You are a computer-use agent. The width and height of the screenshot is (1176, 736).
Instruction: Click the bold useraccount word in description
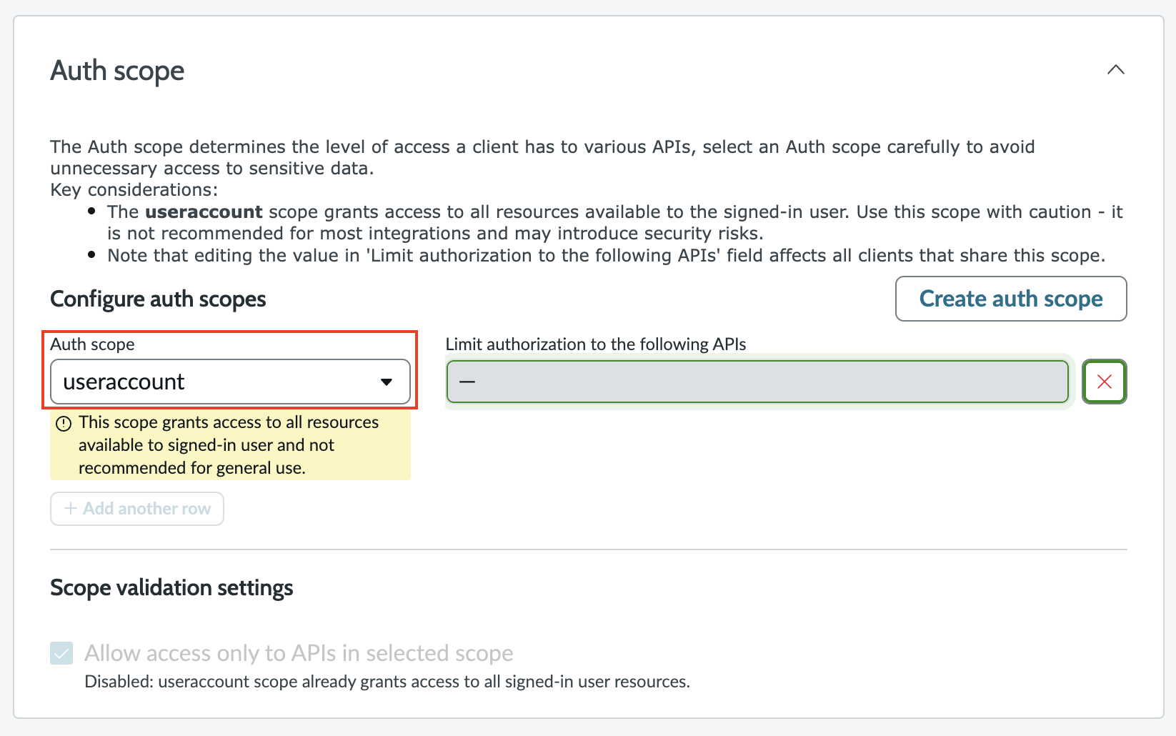tap(204, 212)
